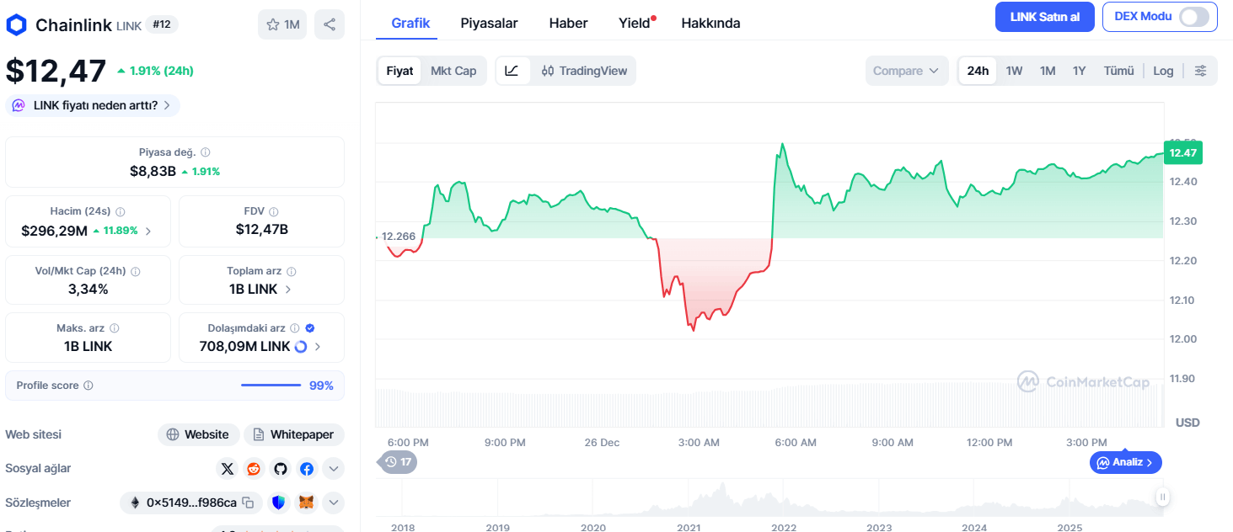
Task: Open the Website link
Action: coord(199,434)
